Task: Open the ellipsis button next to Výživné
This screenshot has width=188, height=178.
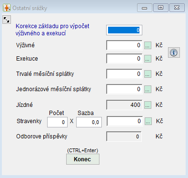Action: 148,45
